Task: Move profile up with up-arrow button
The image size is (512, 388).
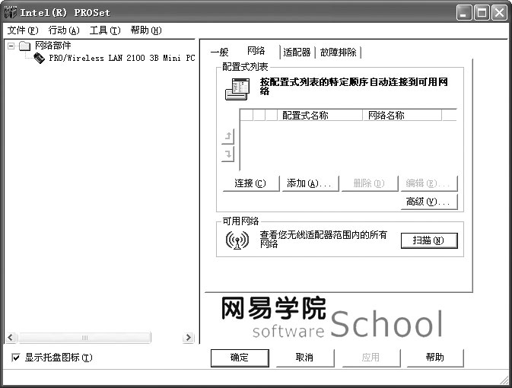Action: 228,136
